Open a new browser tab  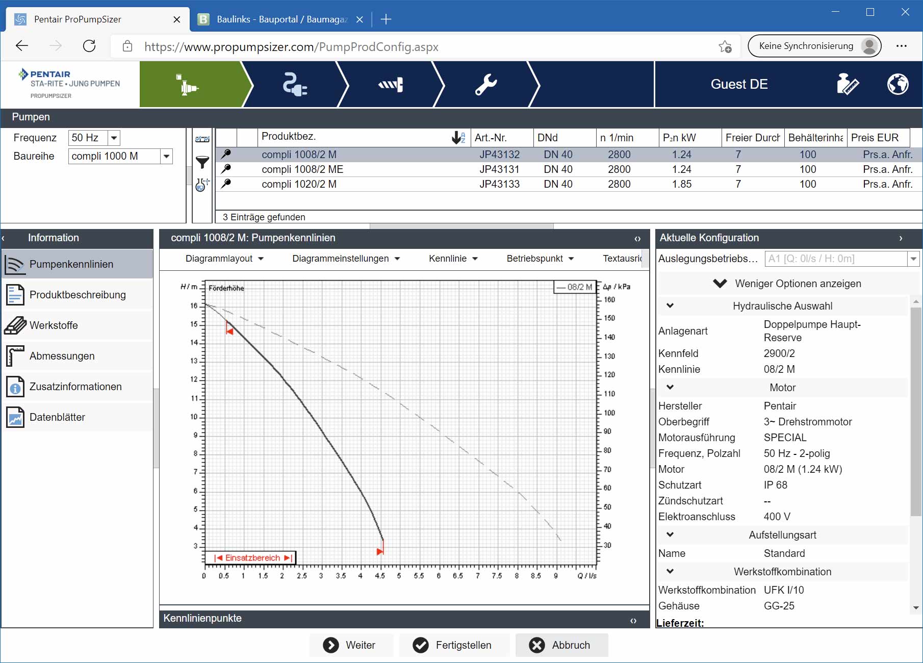coord(386,19)
